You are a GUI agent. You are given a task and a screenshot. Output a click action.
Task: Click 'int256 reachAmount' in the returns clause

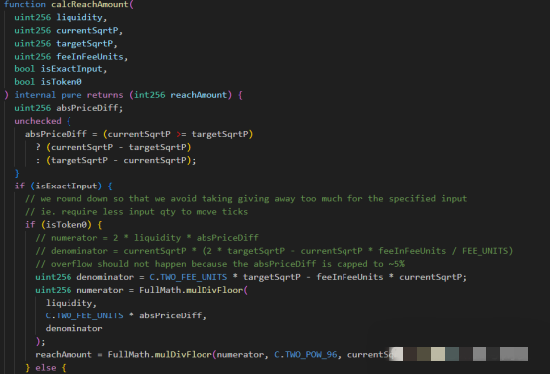coord(181,95)
